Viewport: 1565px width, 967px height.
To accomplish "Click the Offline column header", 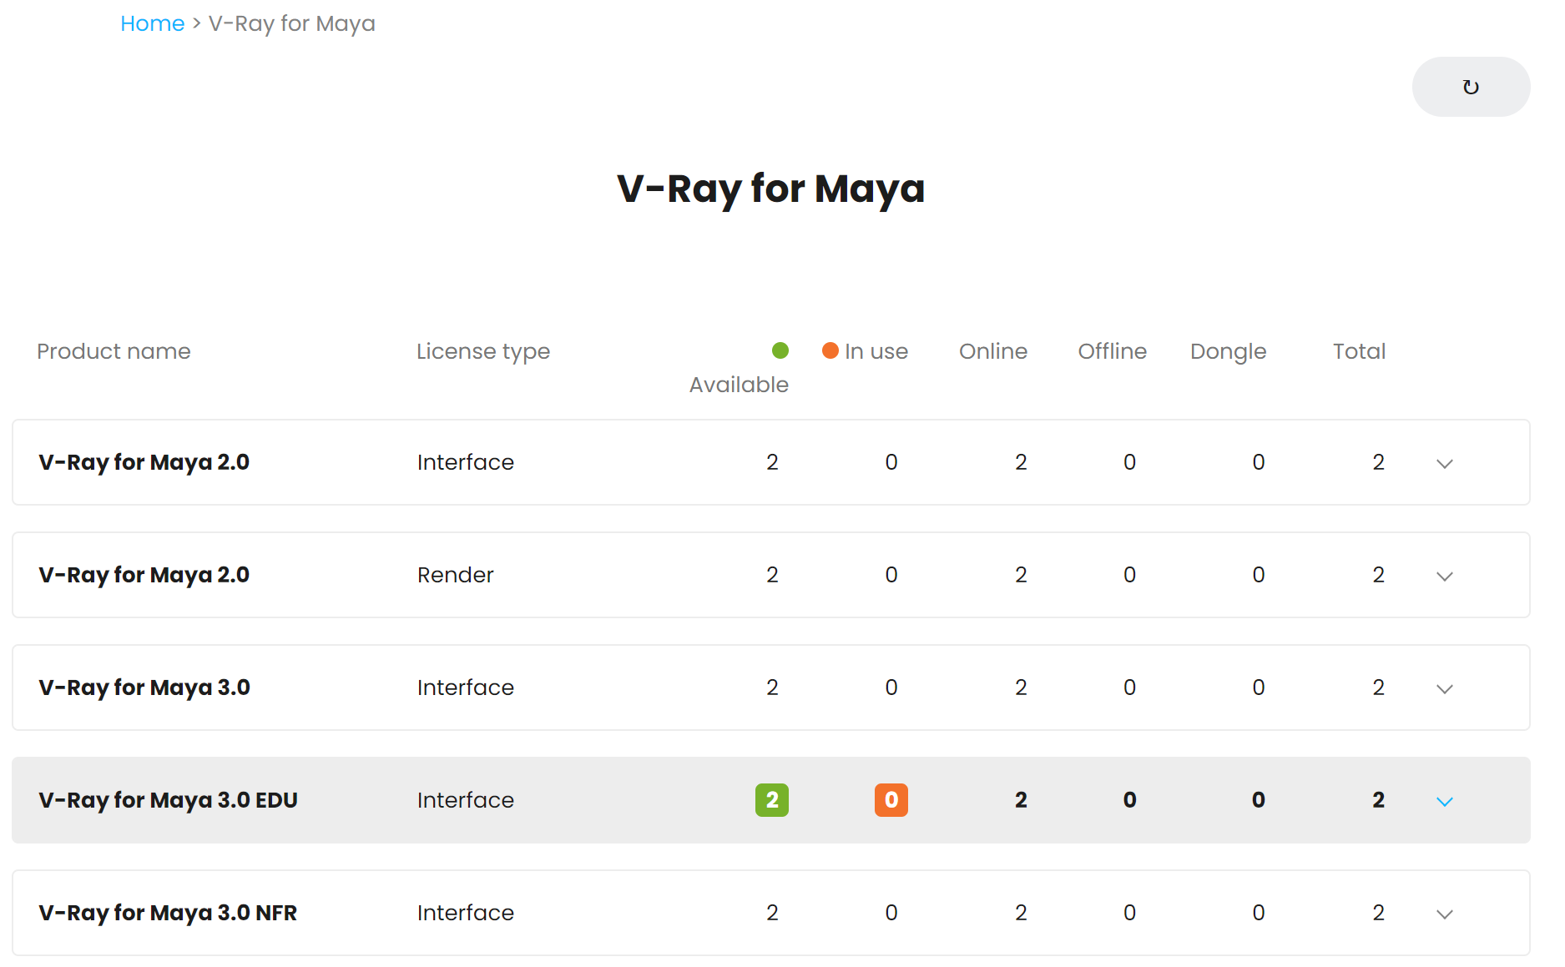I will coord(1113,351).
